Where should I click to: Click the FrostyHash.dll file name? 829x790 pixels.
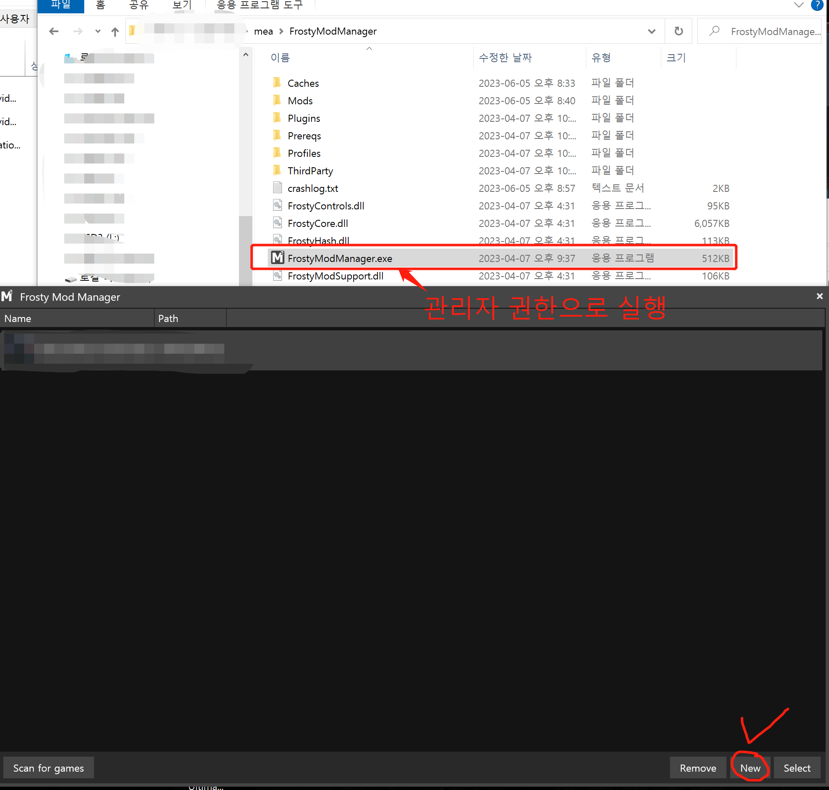pos(319,240)
